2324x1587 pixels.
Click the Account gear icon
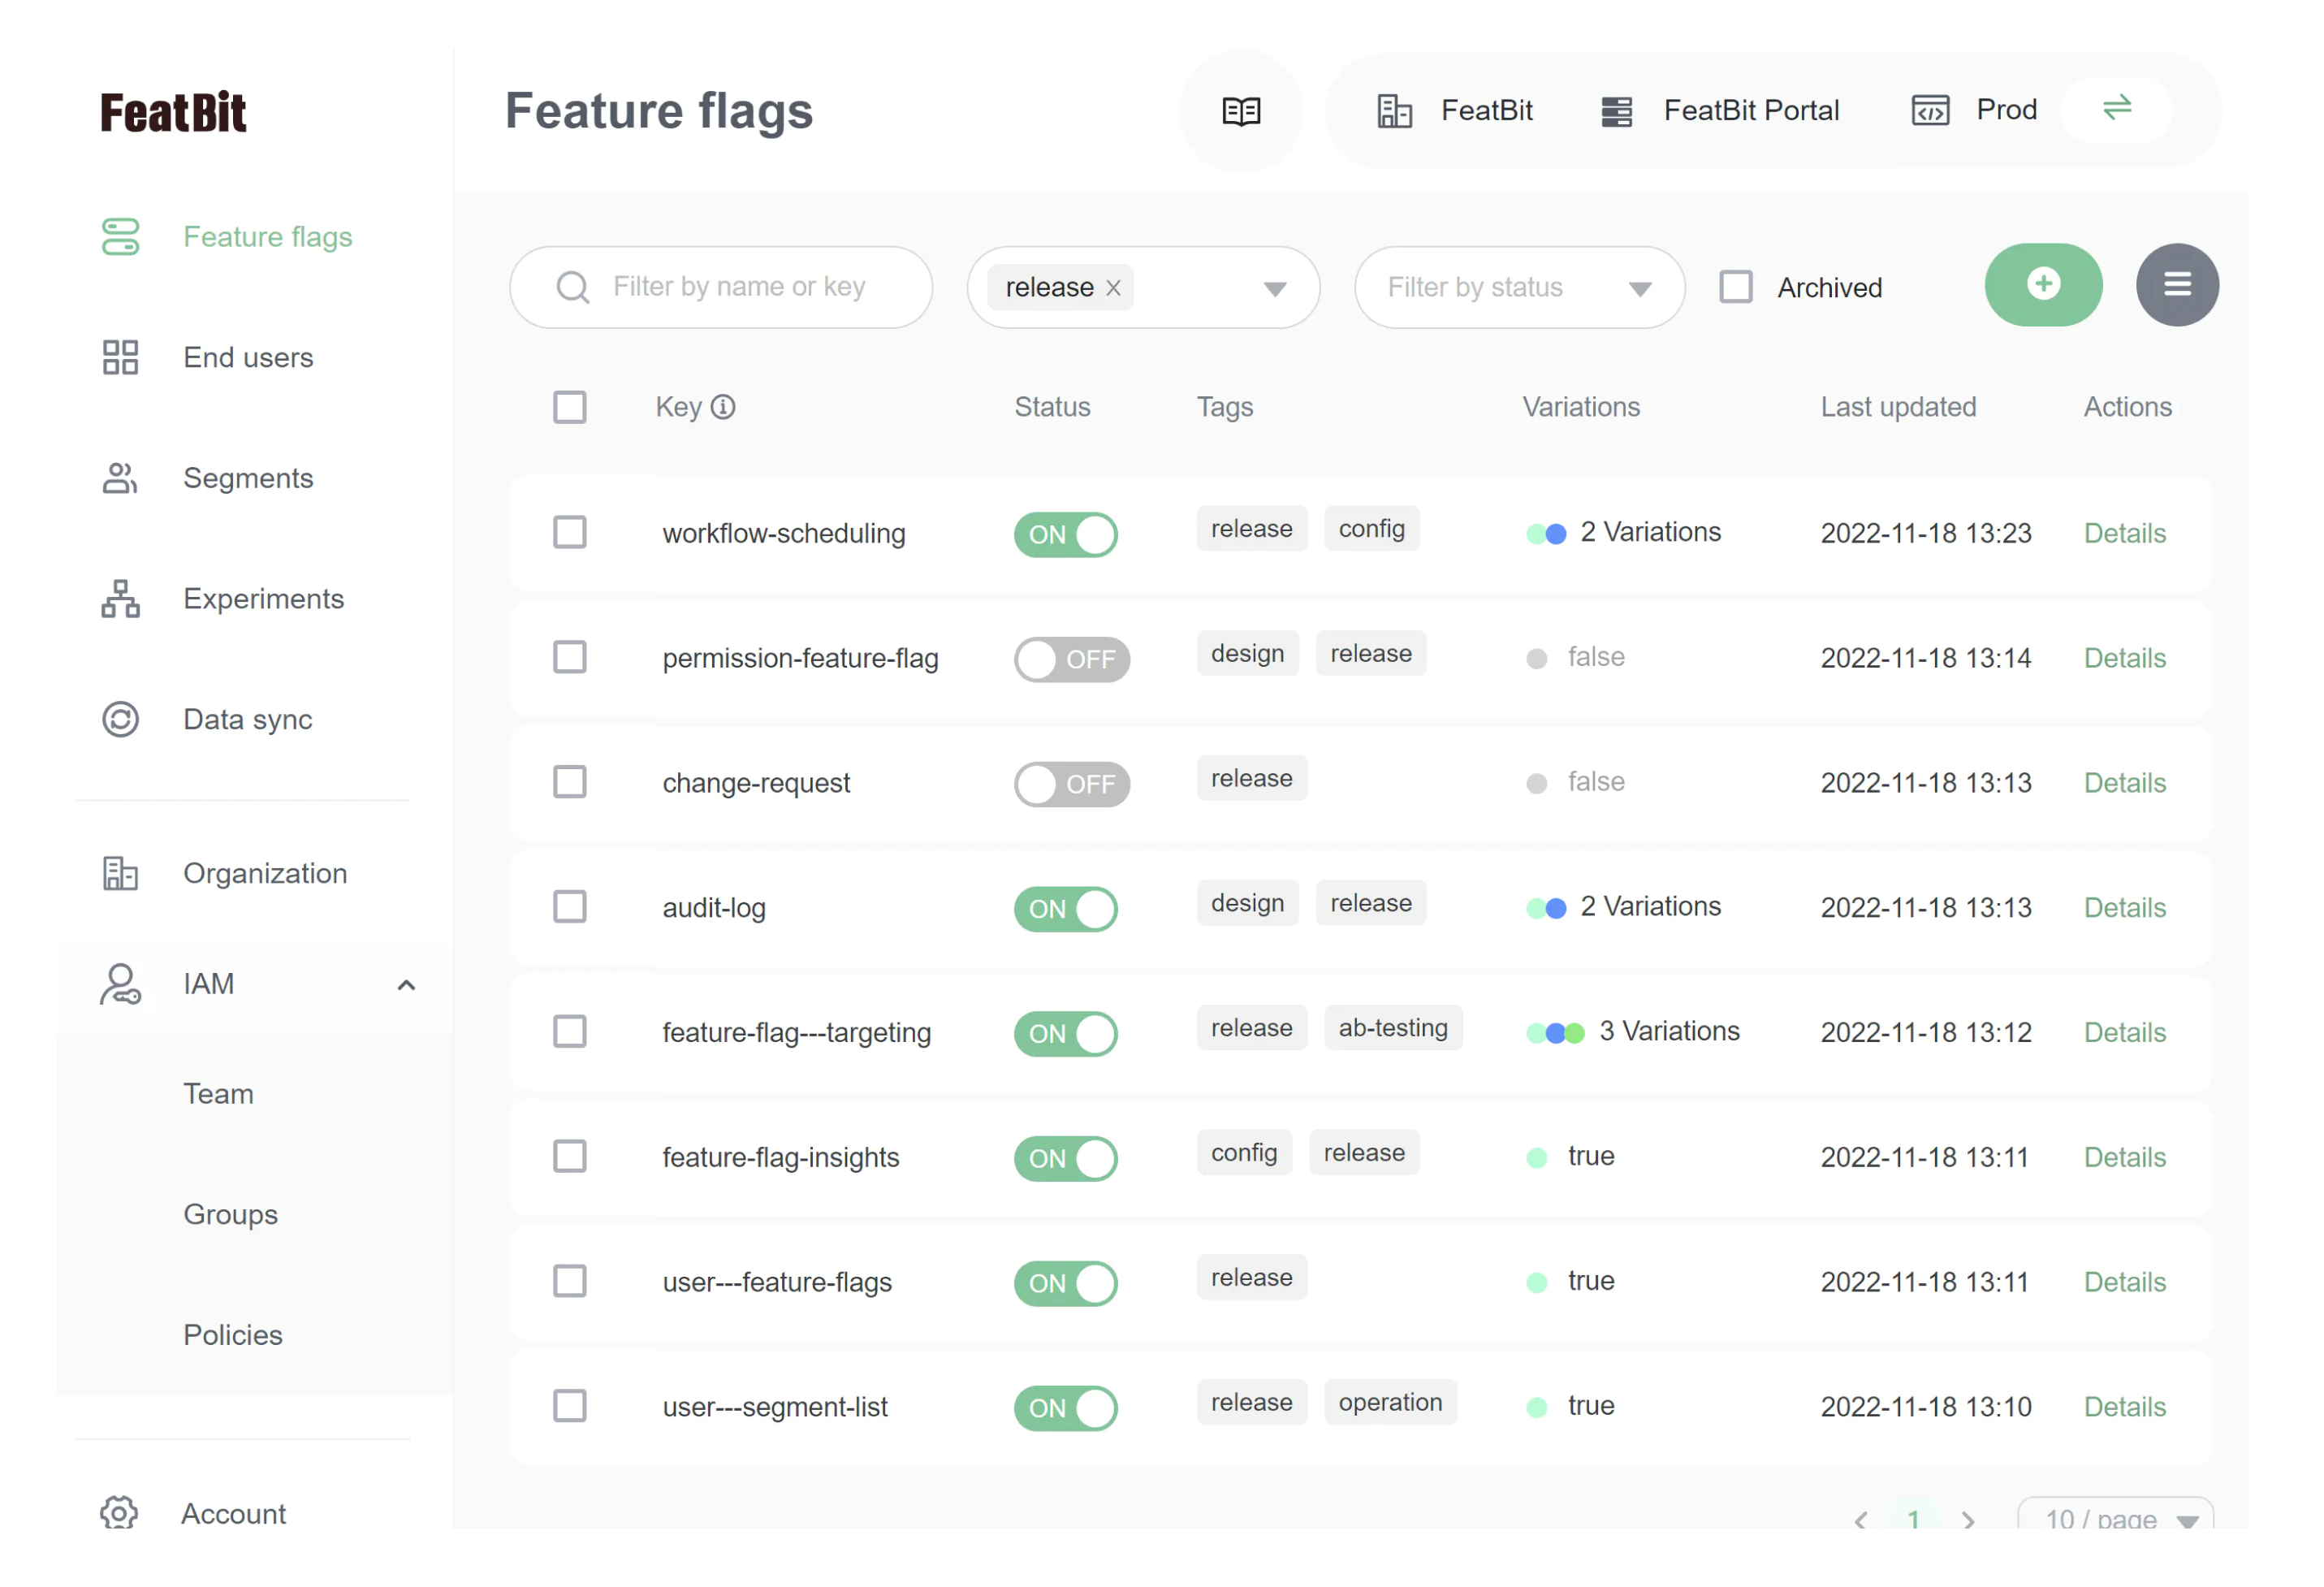pos(118,1513)
